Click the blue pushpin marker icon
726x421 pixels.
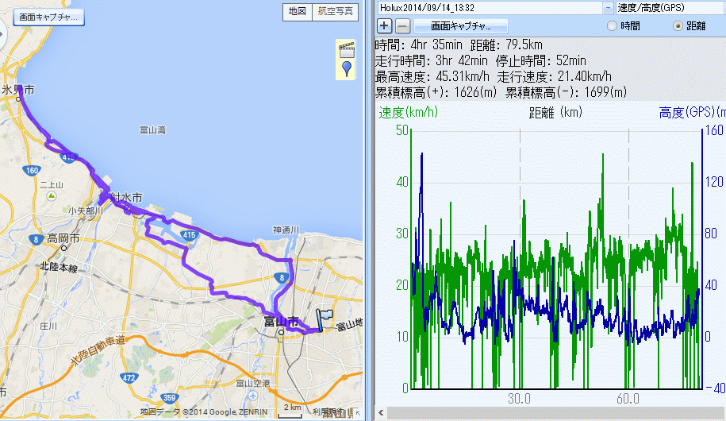[x=347, y=69]
